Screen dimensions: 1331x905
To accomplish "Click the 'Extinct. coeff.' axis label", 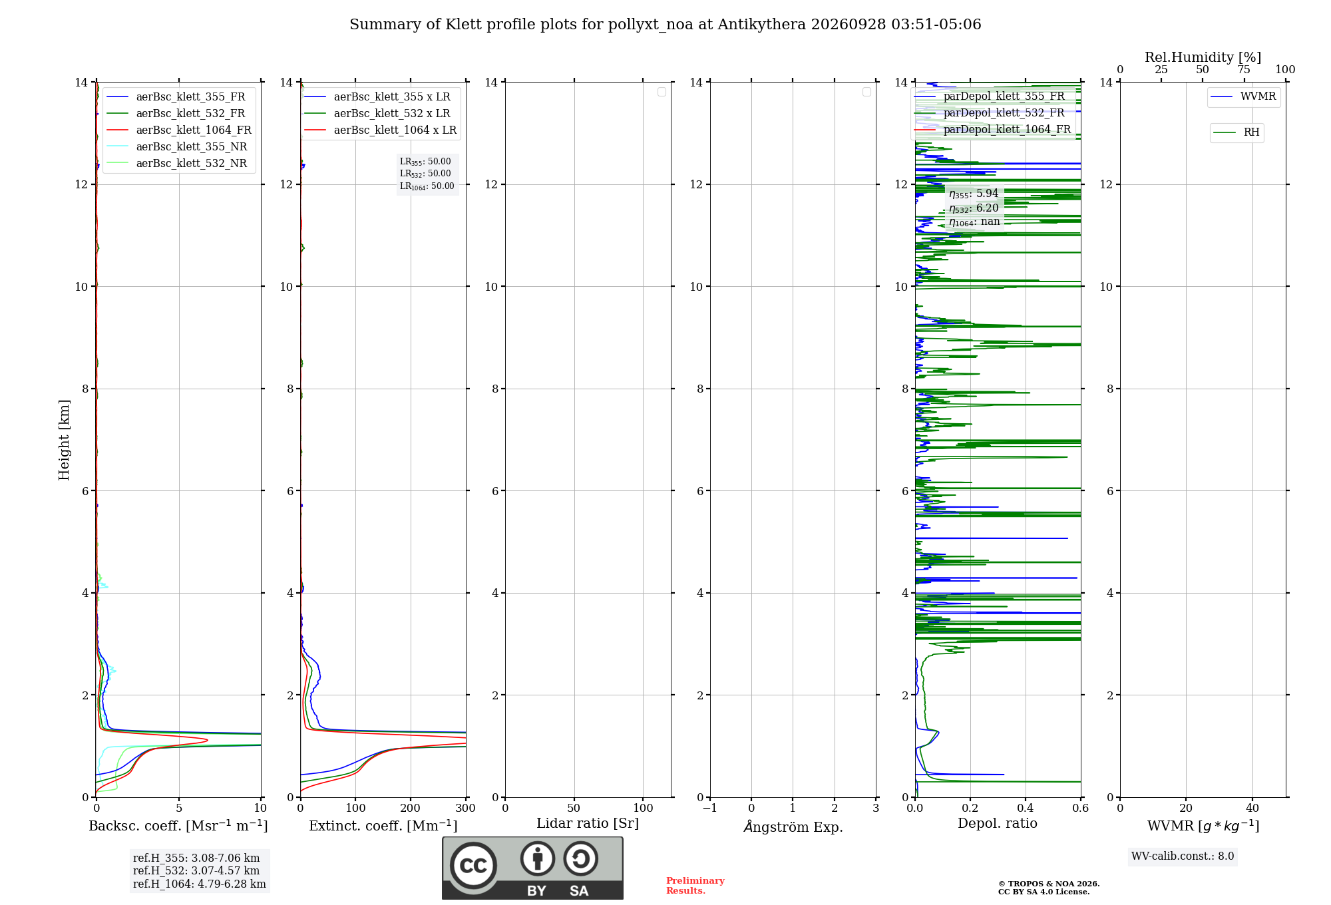I will [383, 826].
